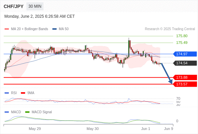
Task: Click the 175.80 resistance level label
Action: click(x=182, y=36)
